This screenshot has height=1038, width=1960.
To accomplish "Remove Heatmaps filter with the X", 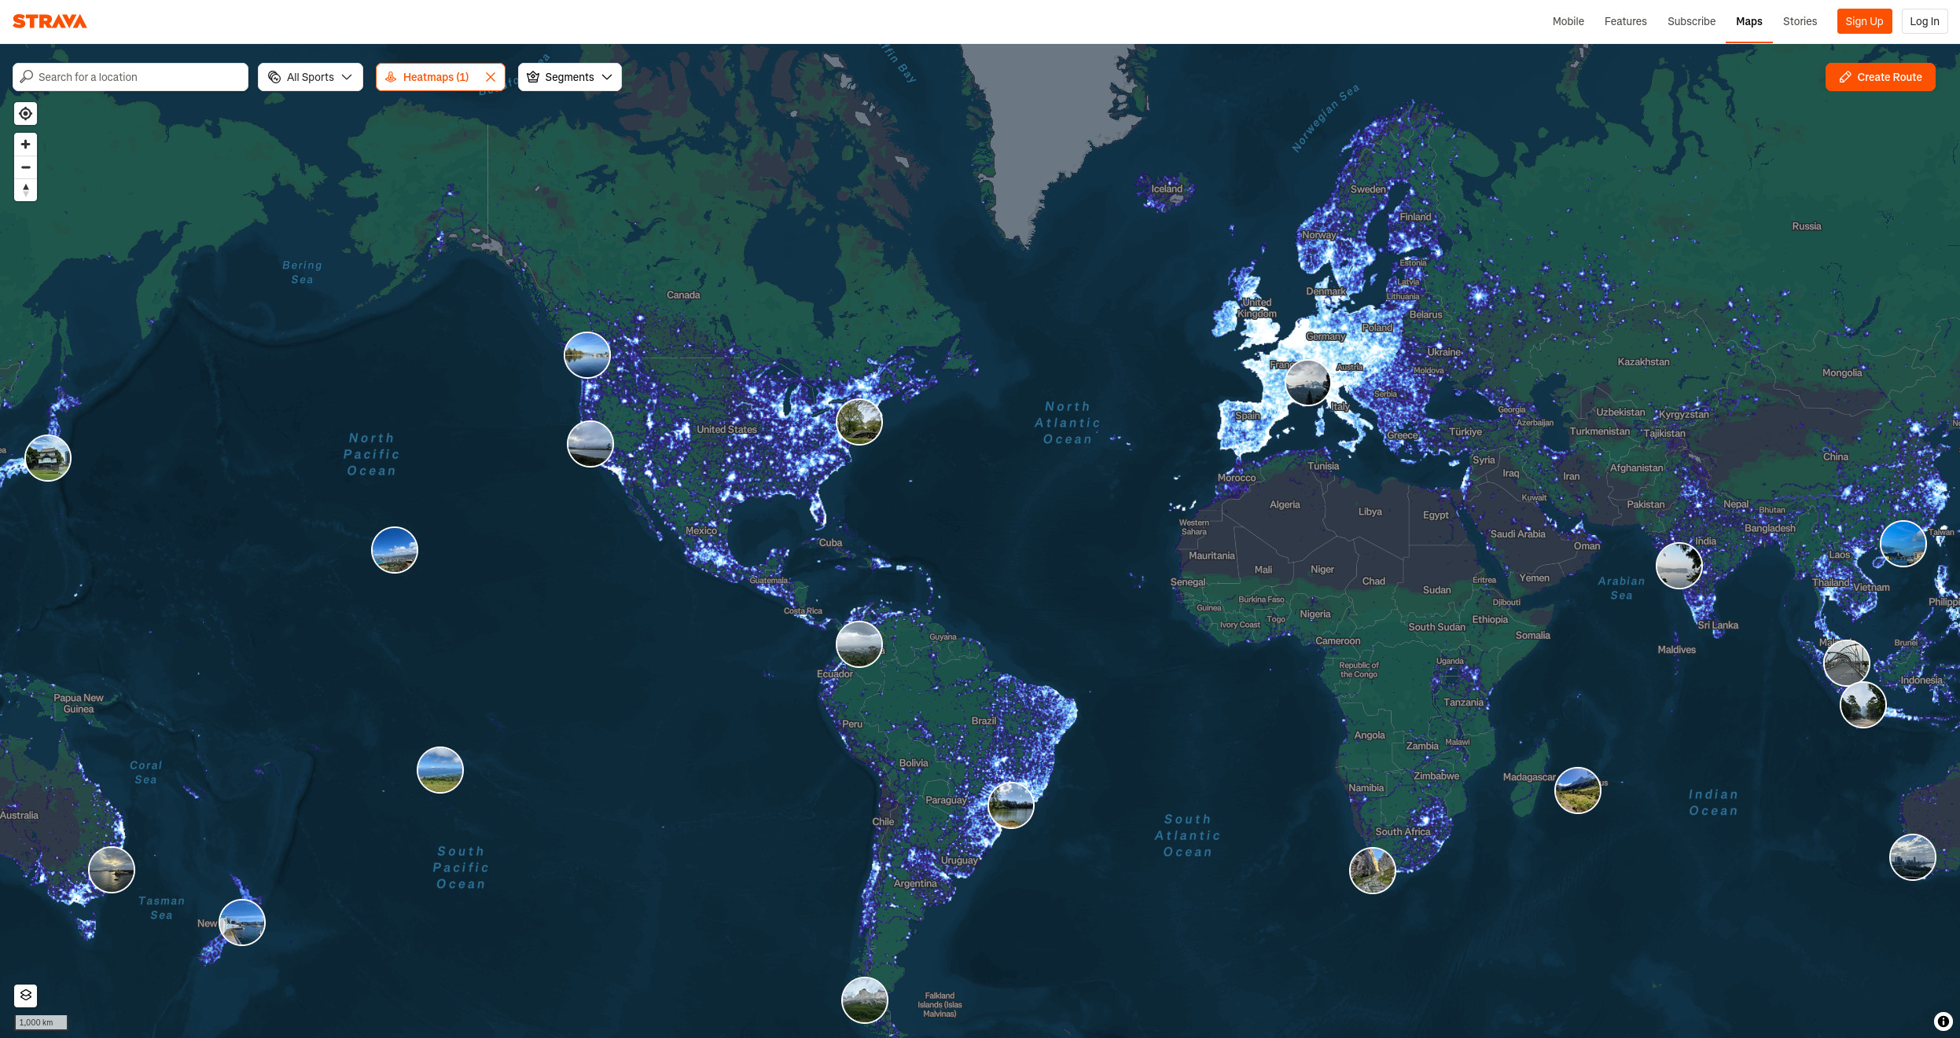I will point(491,77).
